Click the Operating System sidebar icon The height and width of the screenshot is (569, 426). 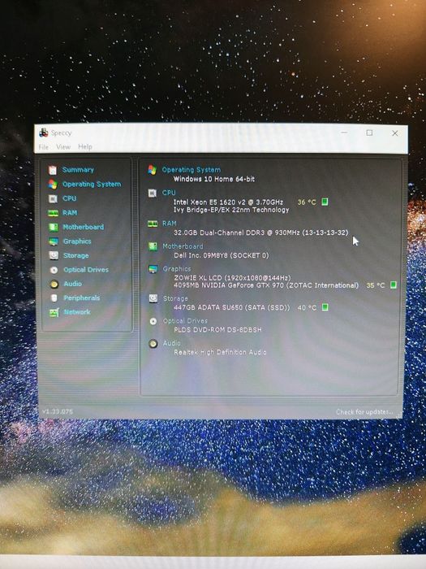pos(53,184)
